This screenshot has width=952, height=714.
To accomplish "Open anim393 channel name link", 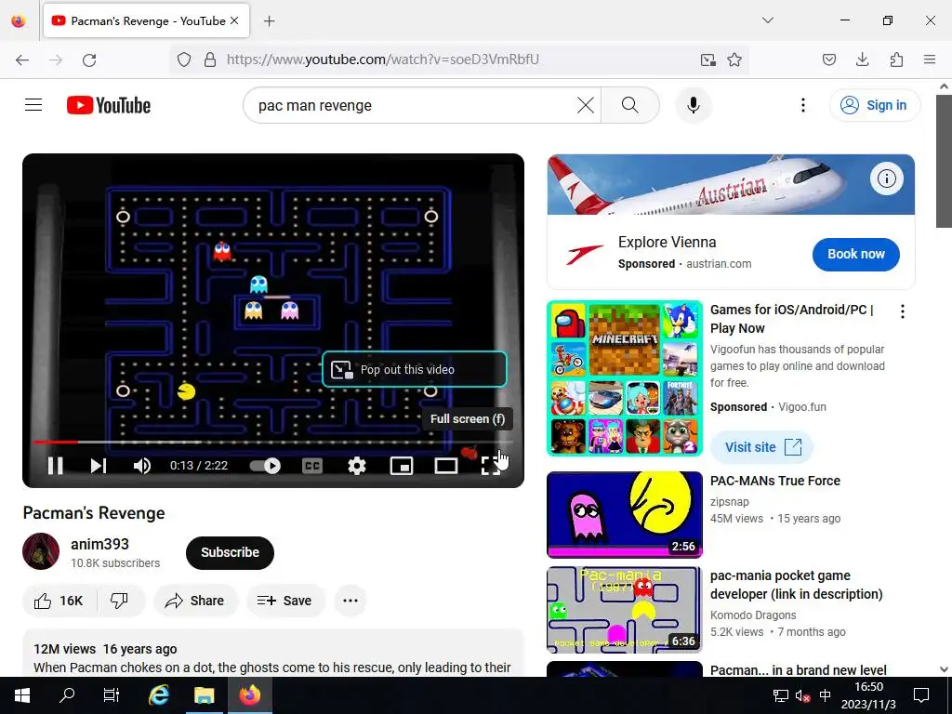I will click(x=99, y=544).
